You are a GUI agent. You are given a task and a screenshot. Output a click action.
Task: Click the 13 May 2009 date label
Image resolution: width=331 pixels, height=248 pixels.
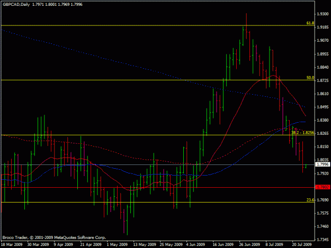click(x=145, y=244)
